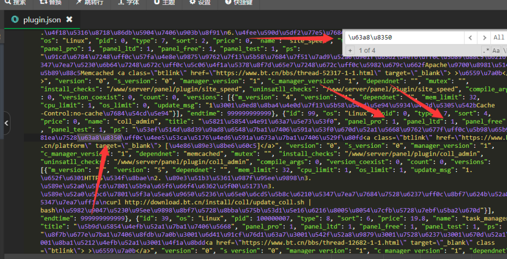Select the 跳转行 go-to-line tool
This screenshot has width=507, height=259.
[x=89, y=2]
